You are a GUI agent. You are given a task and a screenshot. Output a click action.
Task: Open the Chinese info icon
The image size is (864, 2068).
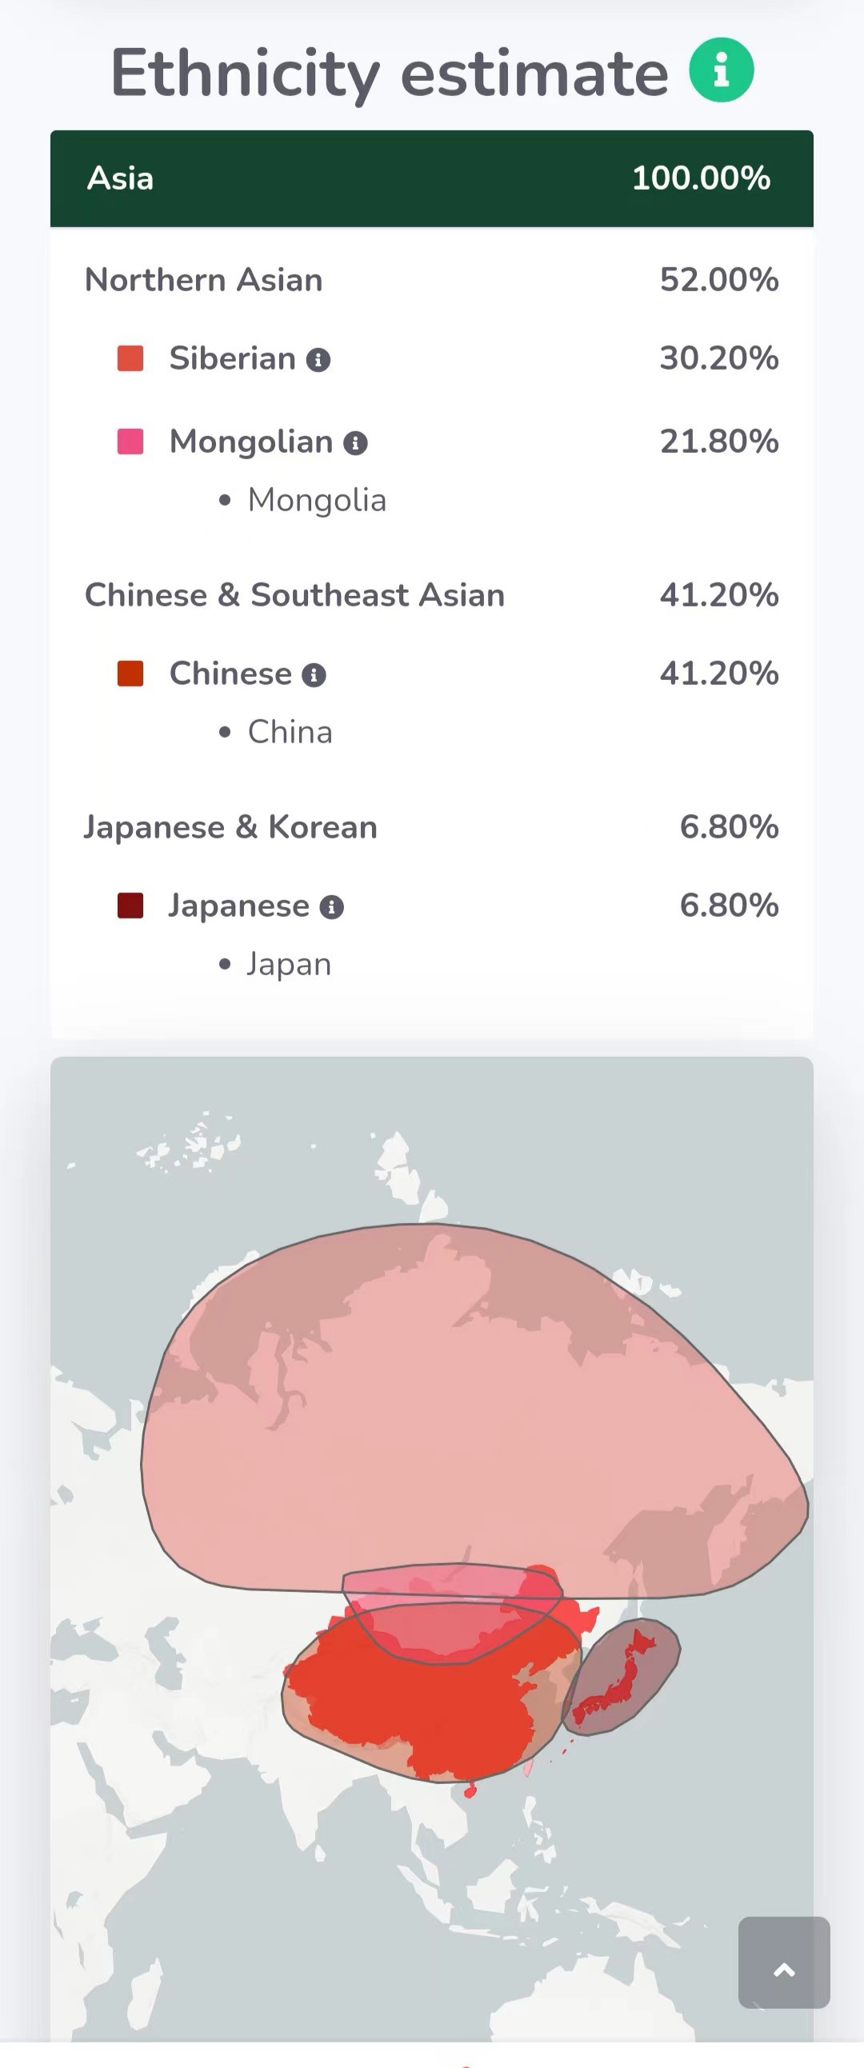click(313, 675)
